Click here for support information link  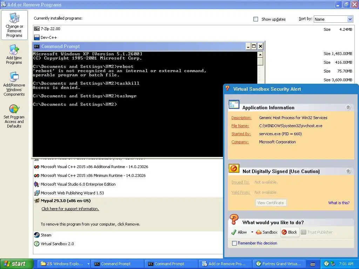[x=70, y=209]
